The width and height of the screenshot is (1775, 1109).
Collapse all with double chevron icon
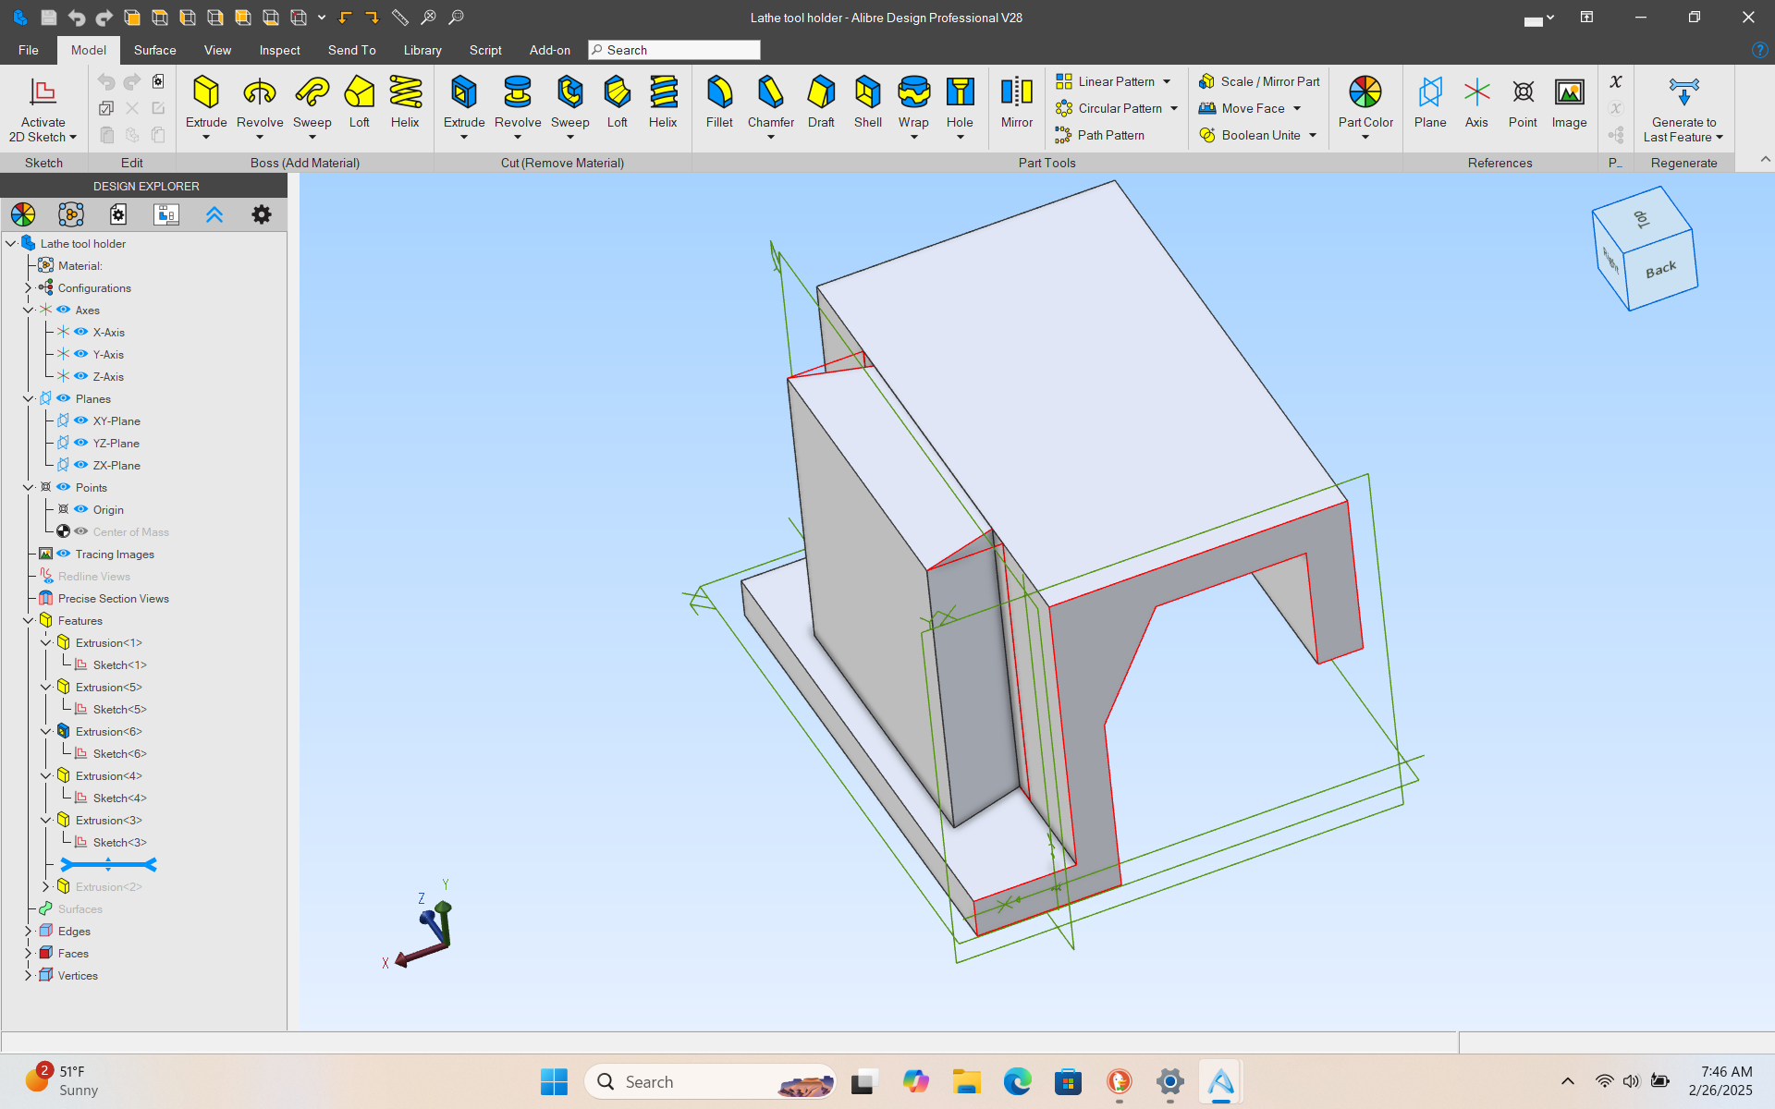point(214,214)
